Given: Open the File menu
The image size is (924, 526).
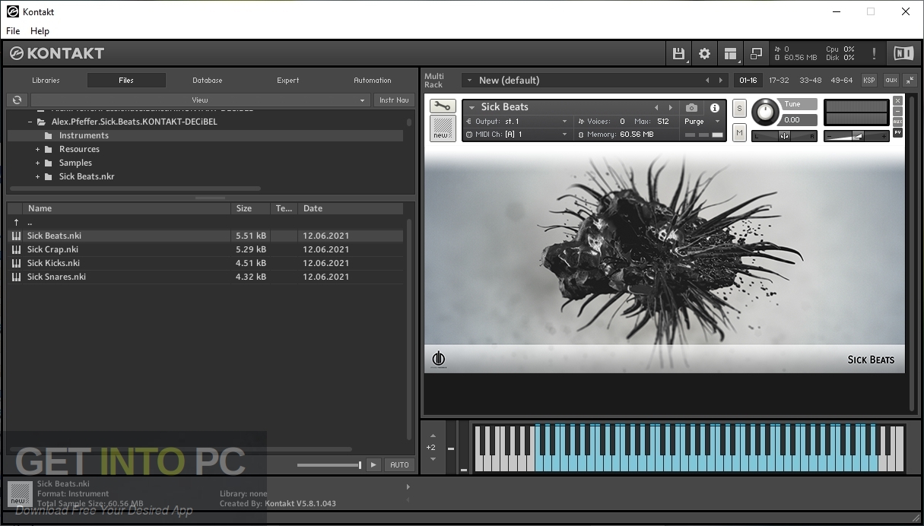Looking at the screenshot, I should click(x=13, y=31).
